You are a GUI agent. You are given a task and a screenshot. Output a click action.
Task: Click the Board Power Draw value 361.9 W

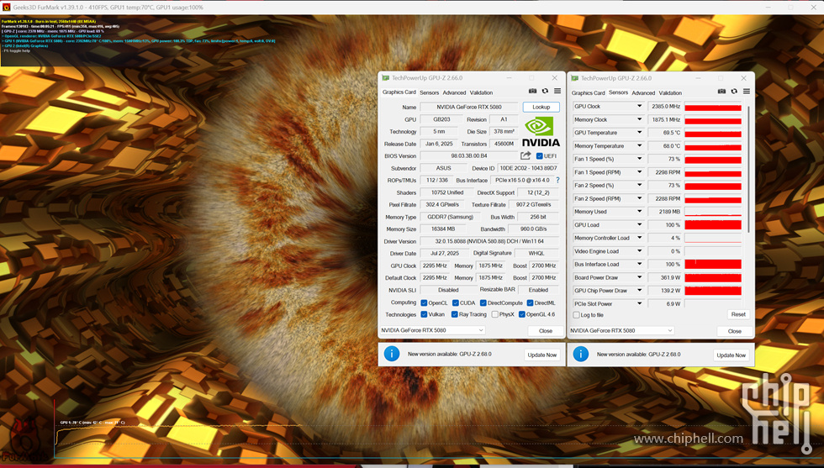pos(665,277)
